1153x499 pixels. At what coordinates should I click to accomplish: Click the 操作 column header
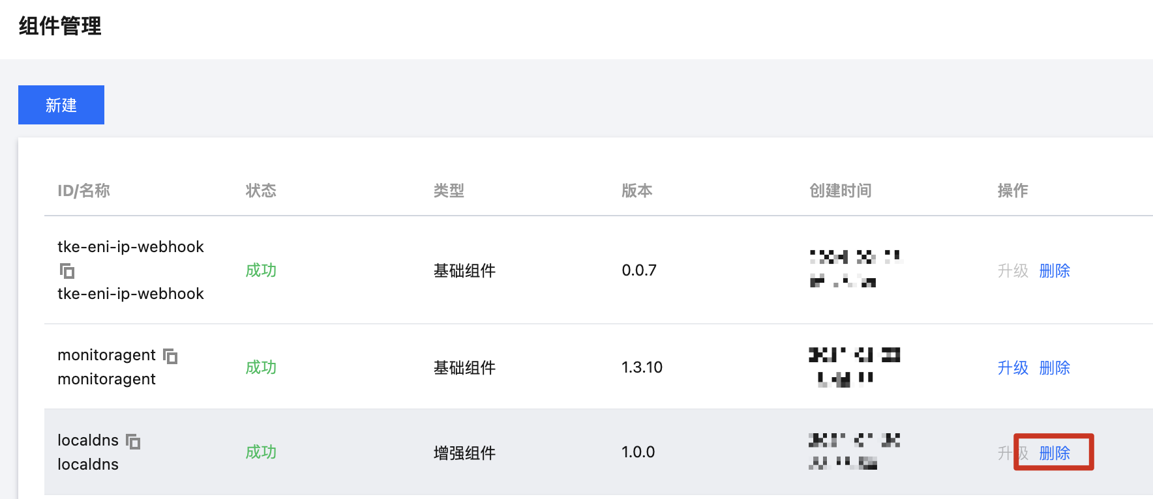[1012, 190]
